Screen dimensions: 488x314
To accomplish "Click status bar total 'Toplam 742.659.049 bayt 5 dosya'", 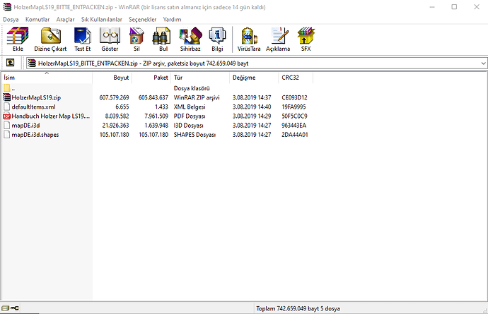I will pos(298,308).
